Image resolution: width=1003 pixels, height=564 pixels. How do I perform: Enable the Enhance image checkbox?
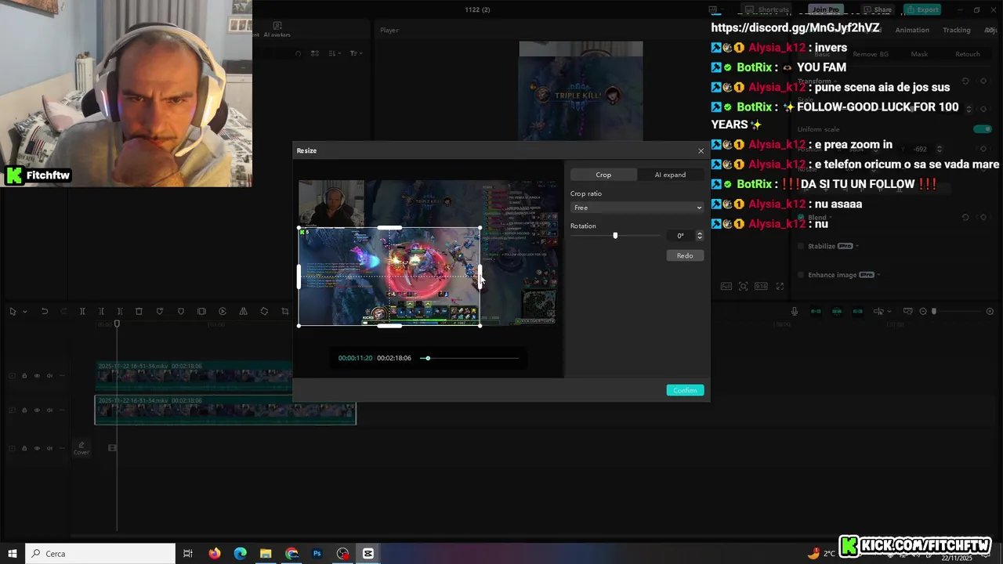[x=801, y=275]
